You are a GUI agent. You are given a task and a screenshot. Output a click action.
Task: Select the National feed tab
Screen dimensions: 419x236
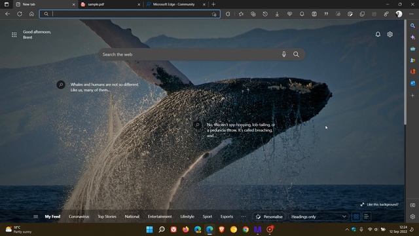click(132, 217)
